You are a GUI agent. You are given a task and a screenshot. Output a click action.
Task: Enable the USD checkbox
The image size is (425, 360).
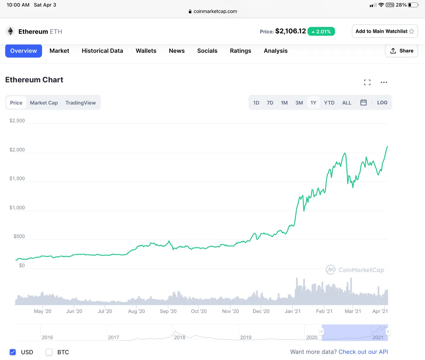tap(13, 352)
